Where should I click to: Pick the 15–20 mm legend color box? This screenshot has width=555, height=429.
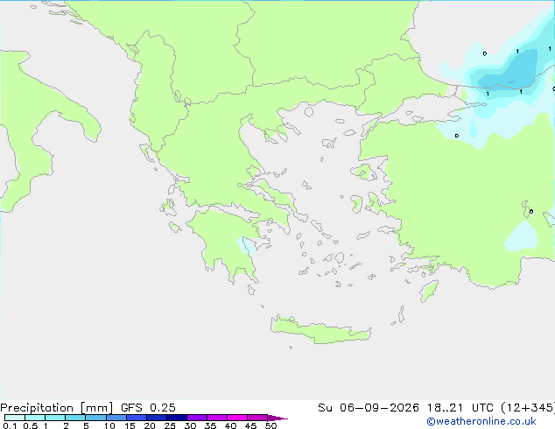[137, 418]
